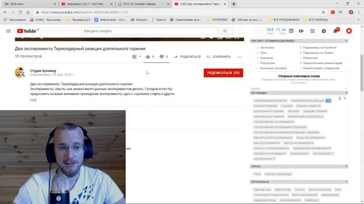Image resolution: width=364 pixels, height=204 pixels.
Task: Open the messages chat bubble icon
Action: 324,31
